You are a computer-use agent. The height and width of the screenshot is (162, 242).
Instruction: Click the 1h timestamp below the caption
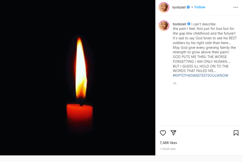click(x=174, y=83)
